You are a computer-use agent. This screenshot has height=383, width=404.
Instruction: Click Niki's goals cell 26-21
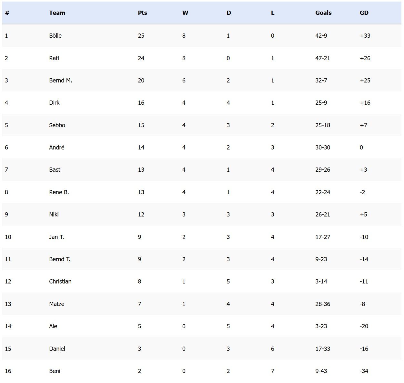323,215
